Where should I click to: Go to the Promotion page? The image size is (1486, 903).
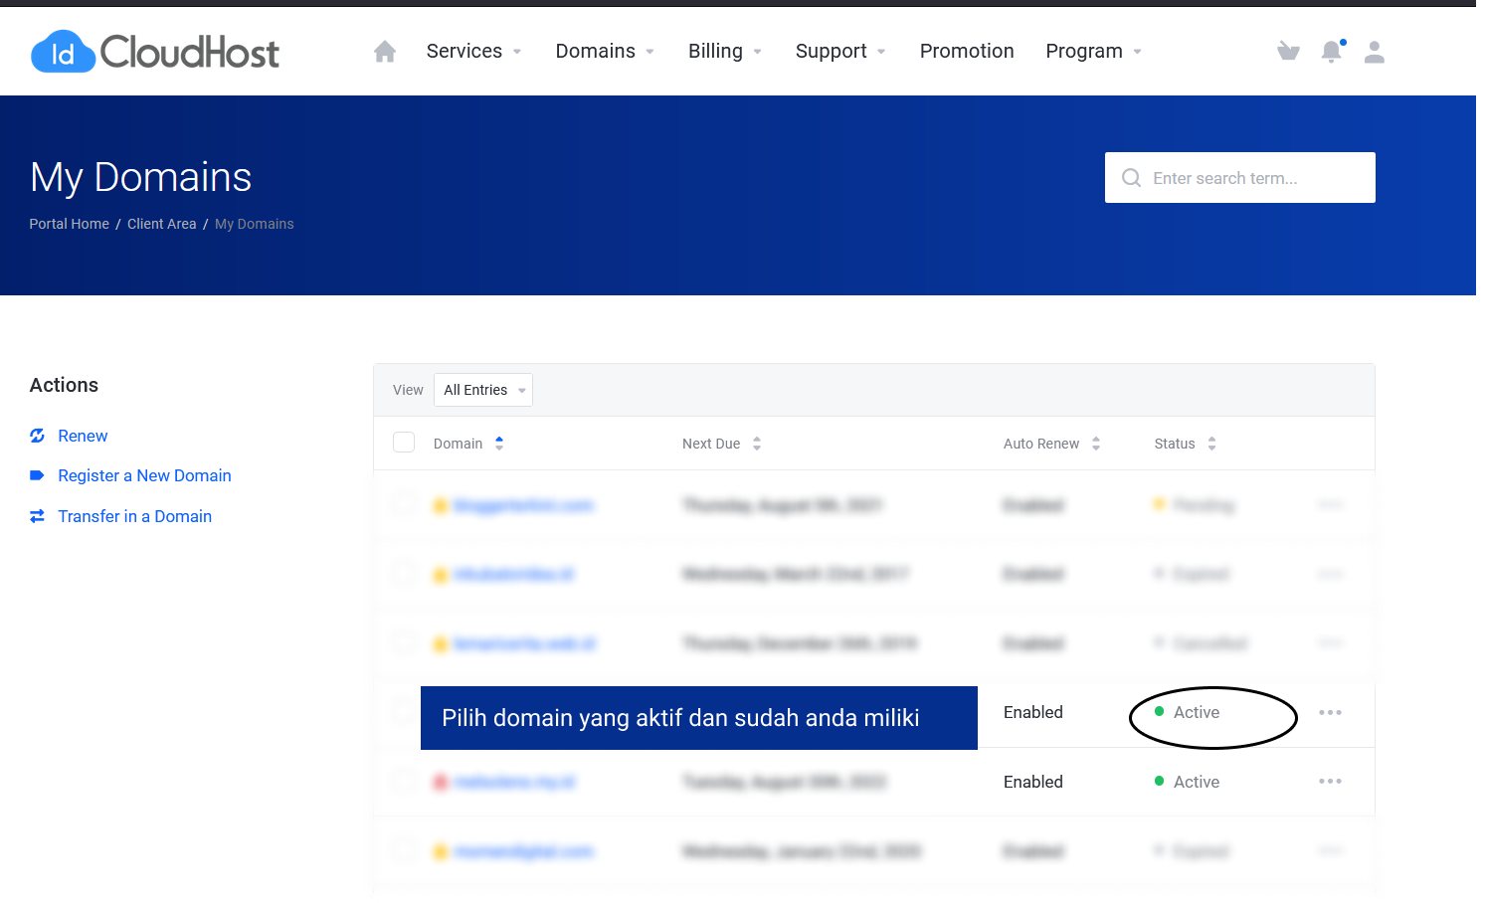tap(966, 52)
